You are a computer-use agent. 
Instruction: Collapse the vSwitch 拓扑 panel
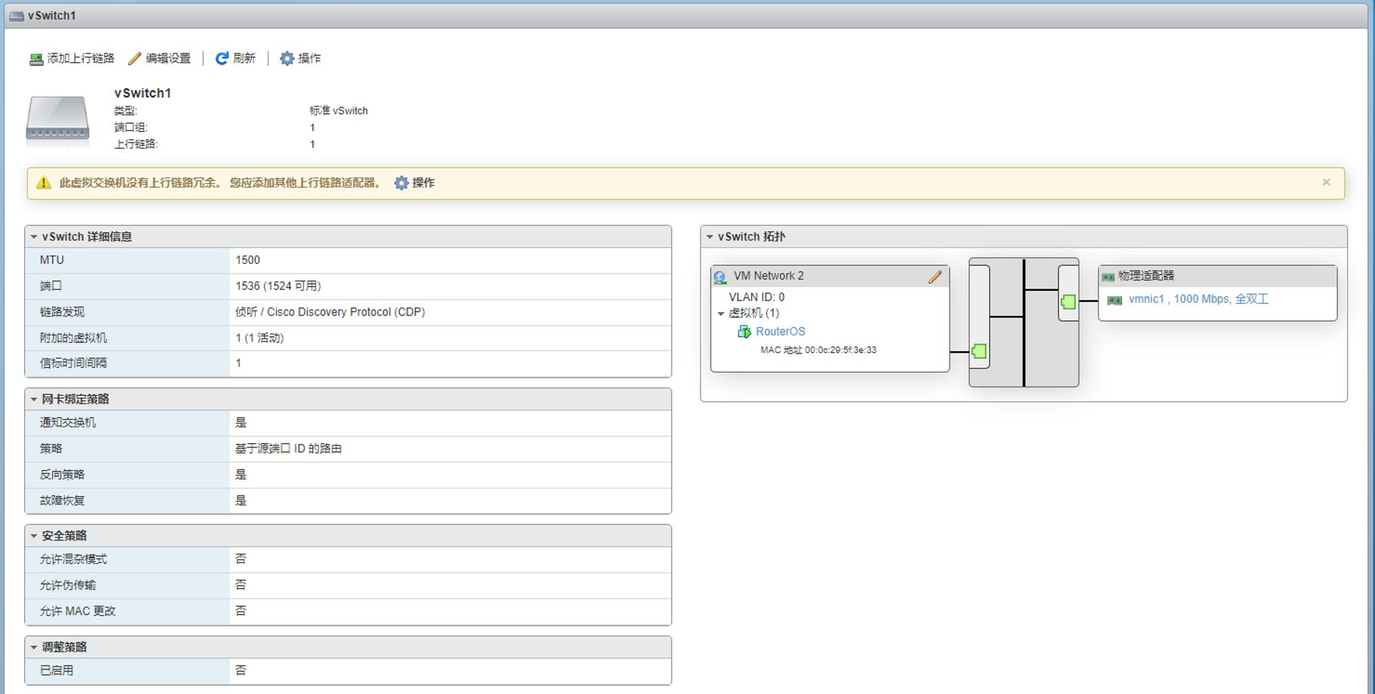pyautogui.click(x=709, y=236)
